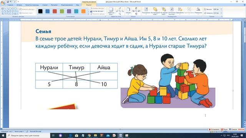Open Mail app from the taskbar

coord(108,135)
